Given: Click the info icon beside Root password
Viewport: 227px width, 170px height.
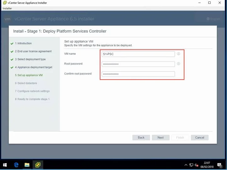Looking at the screenshot, I should (x=179, y=64).
